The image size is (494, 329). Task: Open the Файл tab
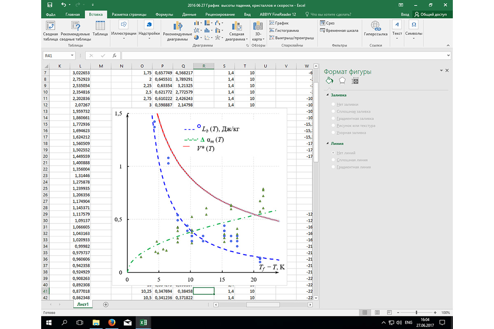51,14
